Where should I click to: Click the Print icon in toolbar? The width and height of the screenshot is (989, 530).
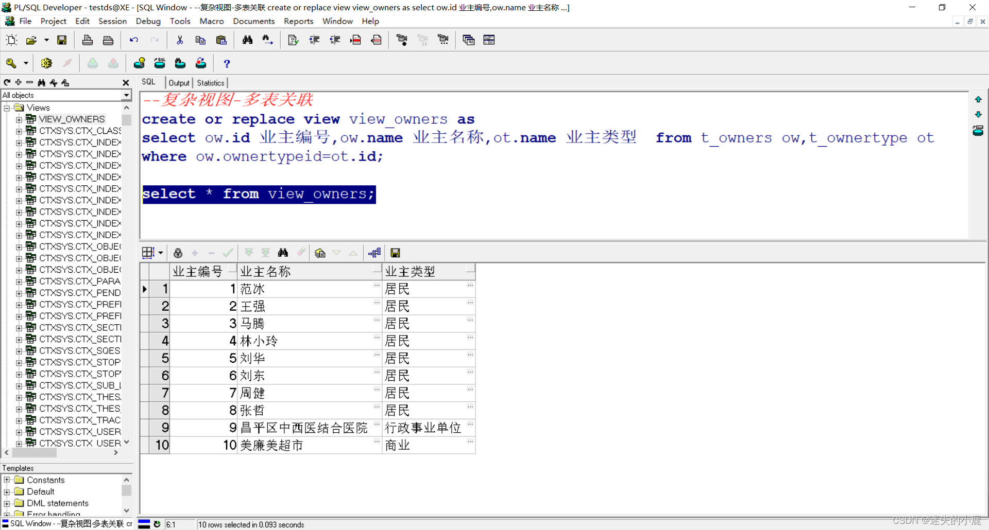[x=88, y=40]
